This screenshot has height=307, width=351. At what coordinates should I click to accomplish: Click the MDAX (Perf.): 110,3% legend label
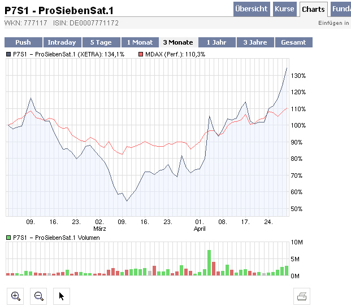(x=175, y=54)
